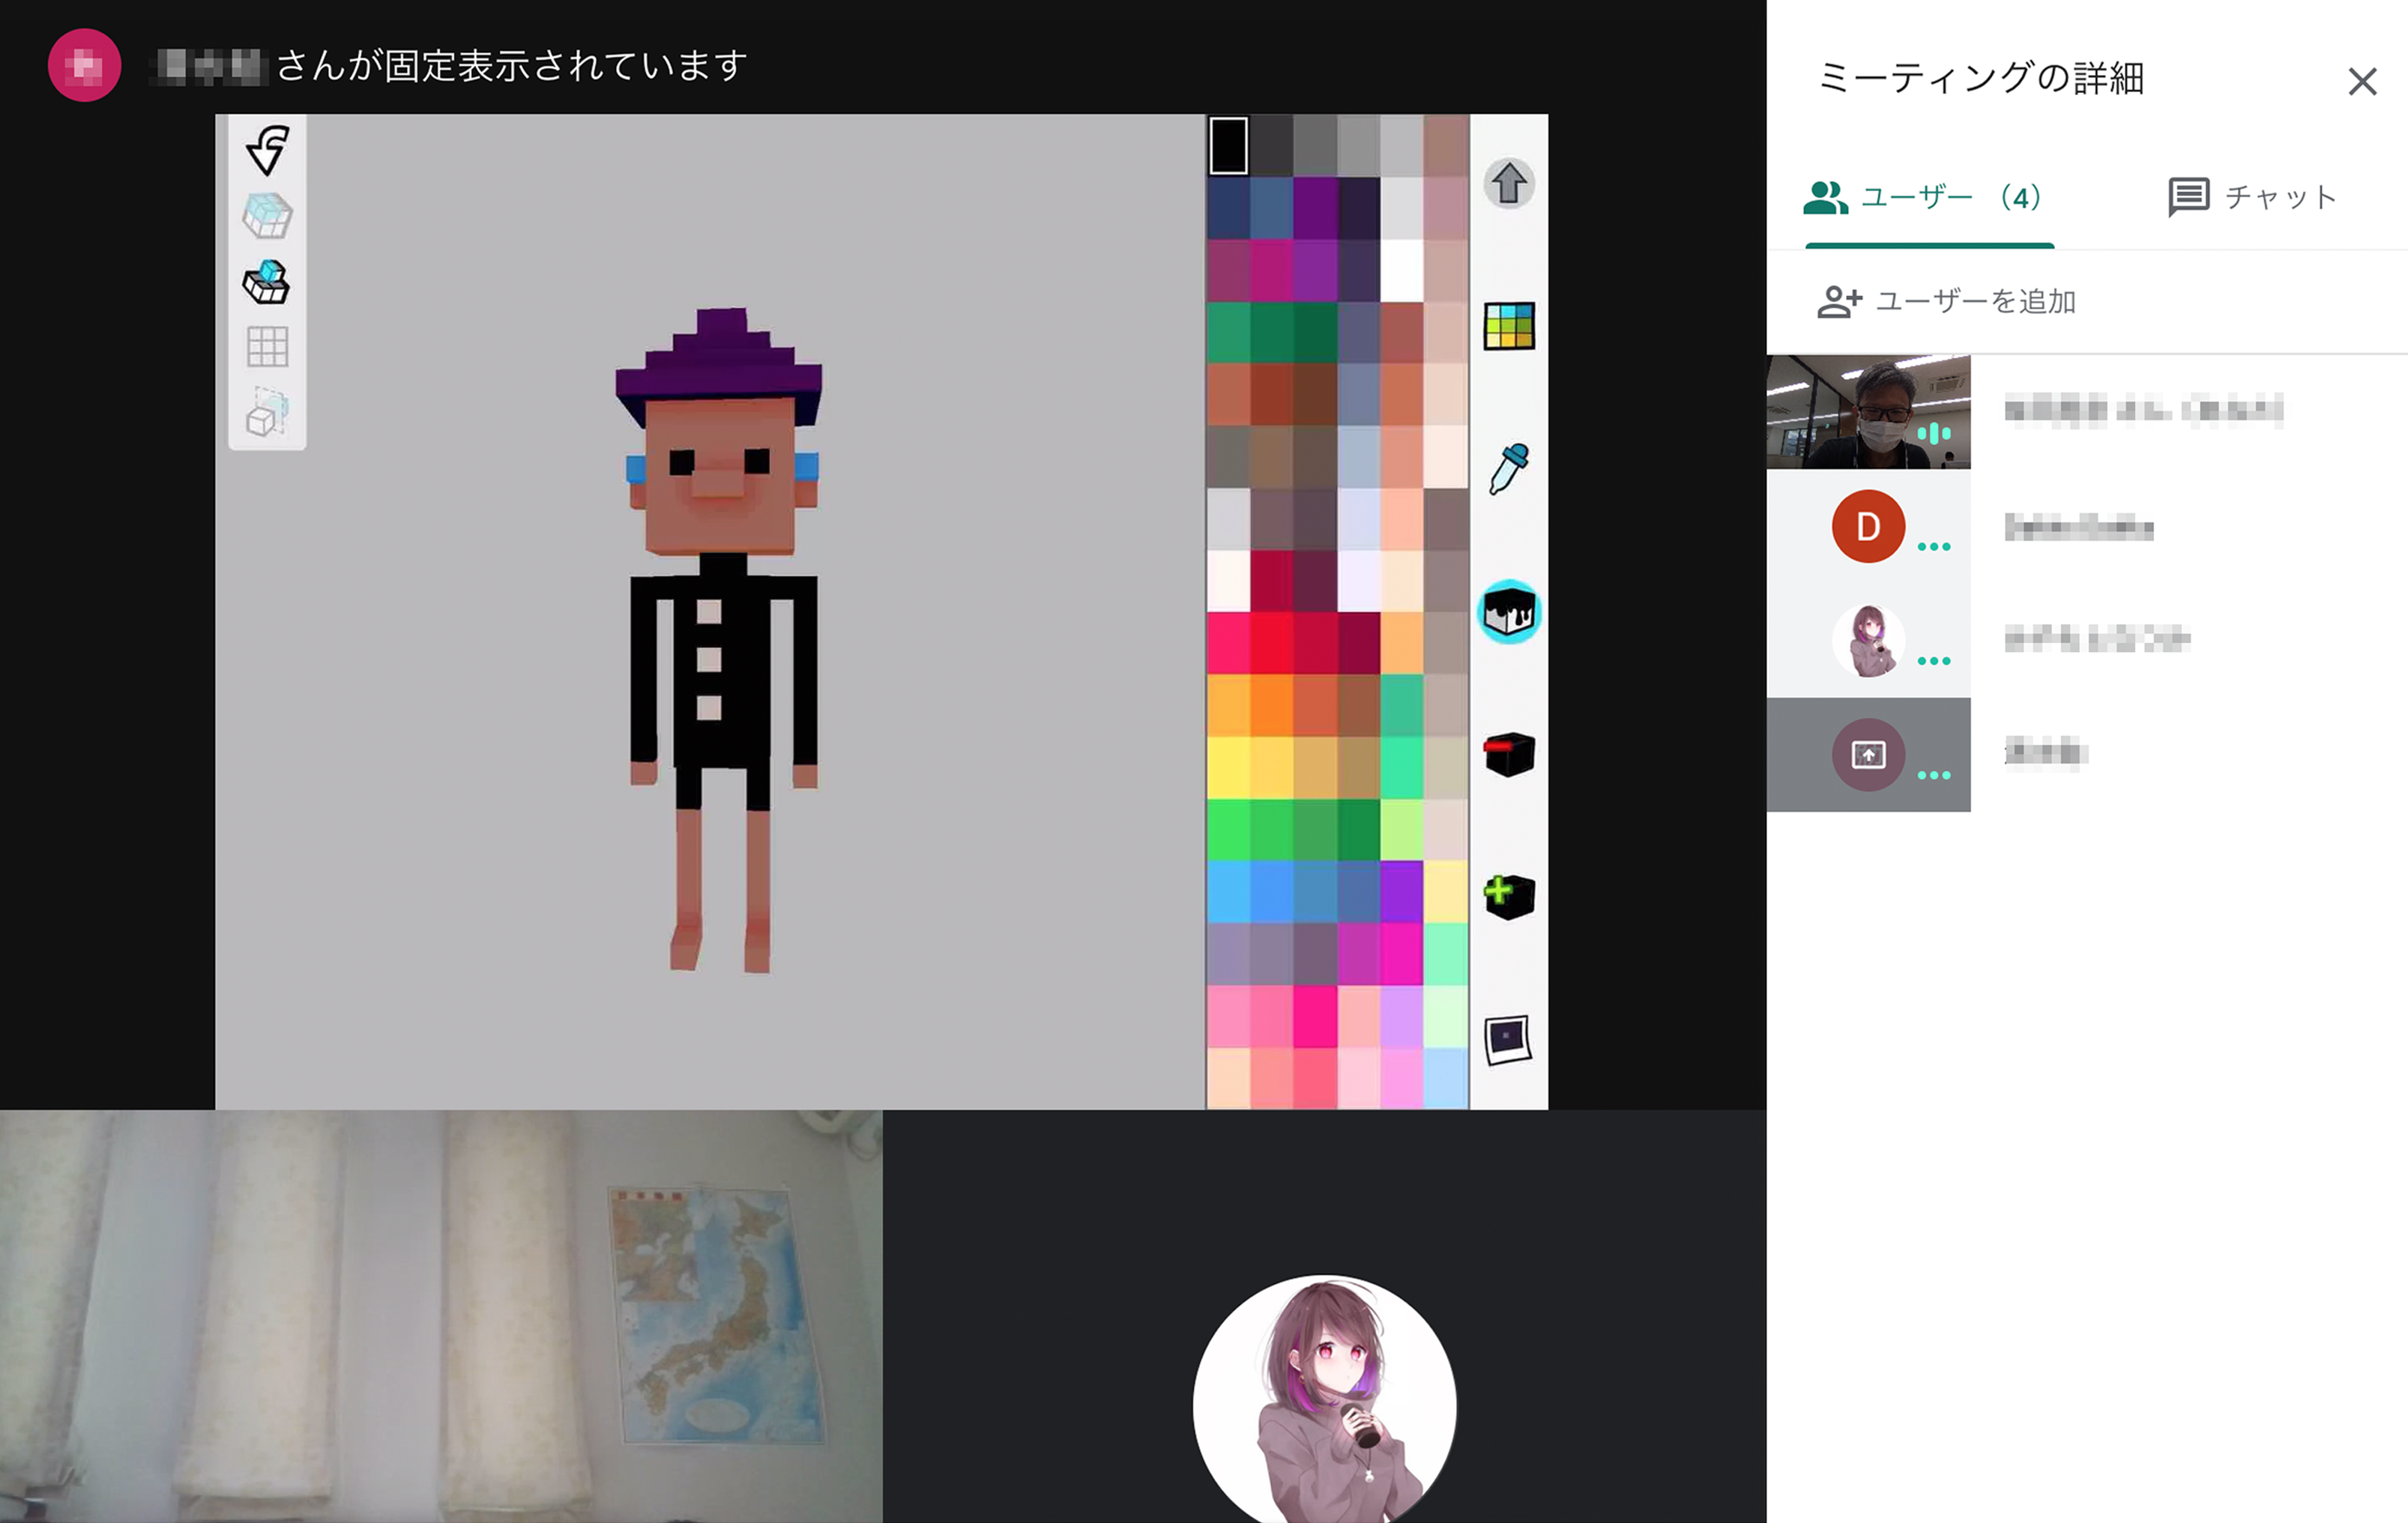Expand options for participant D

coord(1933,547)
